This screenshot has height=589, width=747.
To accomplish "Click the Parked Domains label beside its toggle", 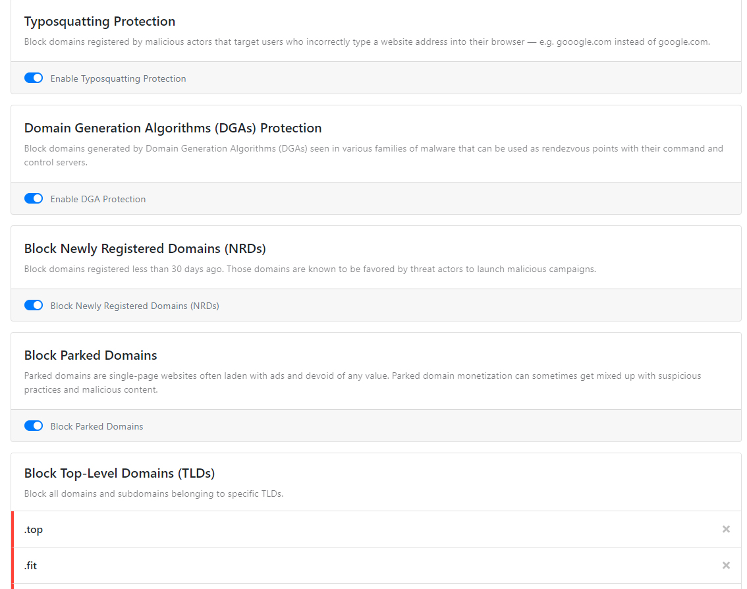I will [x=97, y=426].
